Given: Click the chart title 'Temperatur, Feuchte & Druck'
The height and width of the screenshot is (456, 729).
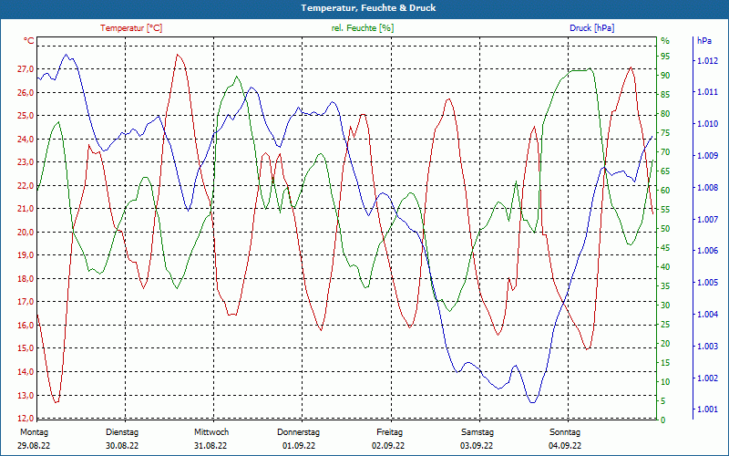Looking at the screenshot, I should pos(368,8).
